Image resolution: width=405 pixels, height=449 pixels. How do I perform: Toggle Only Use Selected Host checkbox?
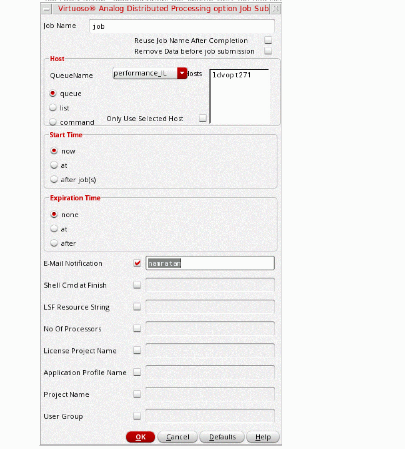(203, 118)
